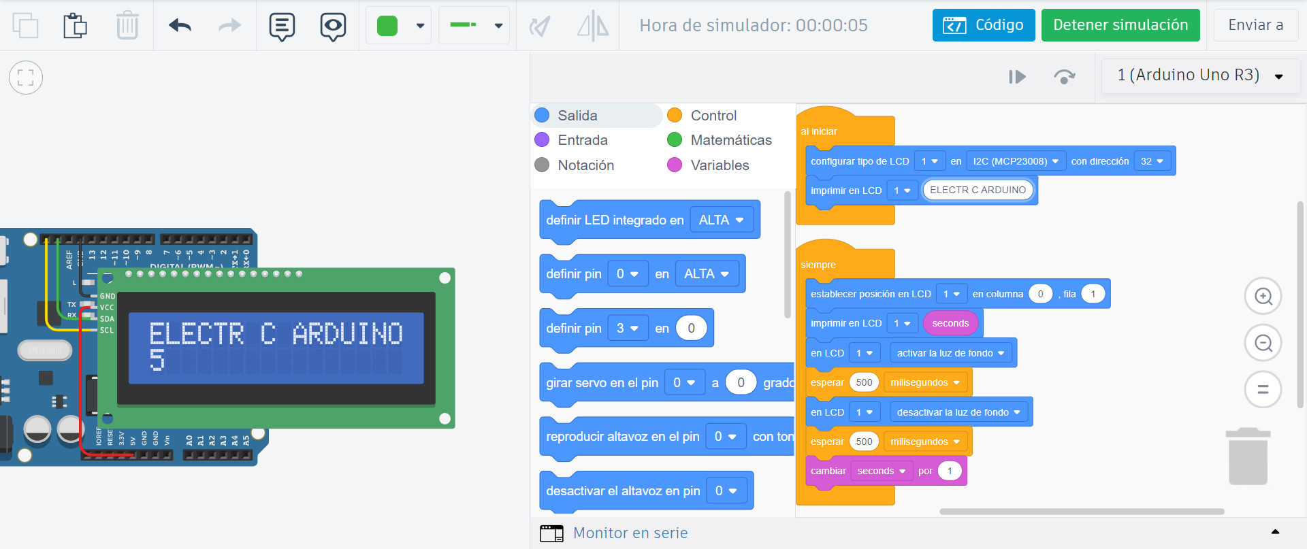Select the Variables blocks category

point(719,165)
